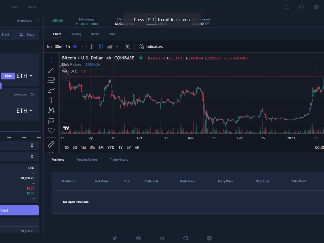Select the brush drawing tool

(51, 90)
